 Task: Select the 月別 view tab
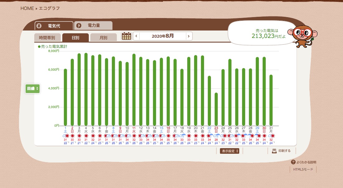pyautogui.click(x=103, y=38)
